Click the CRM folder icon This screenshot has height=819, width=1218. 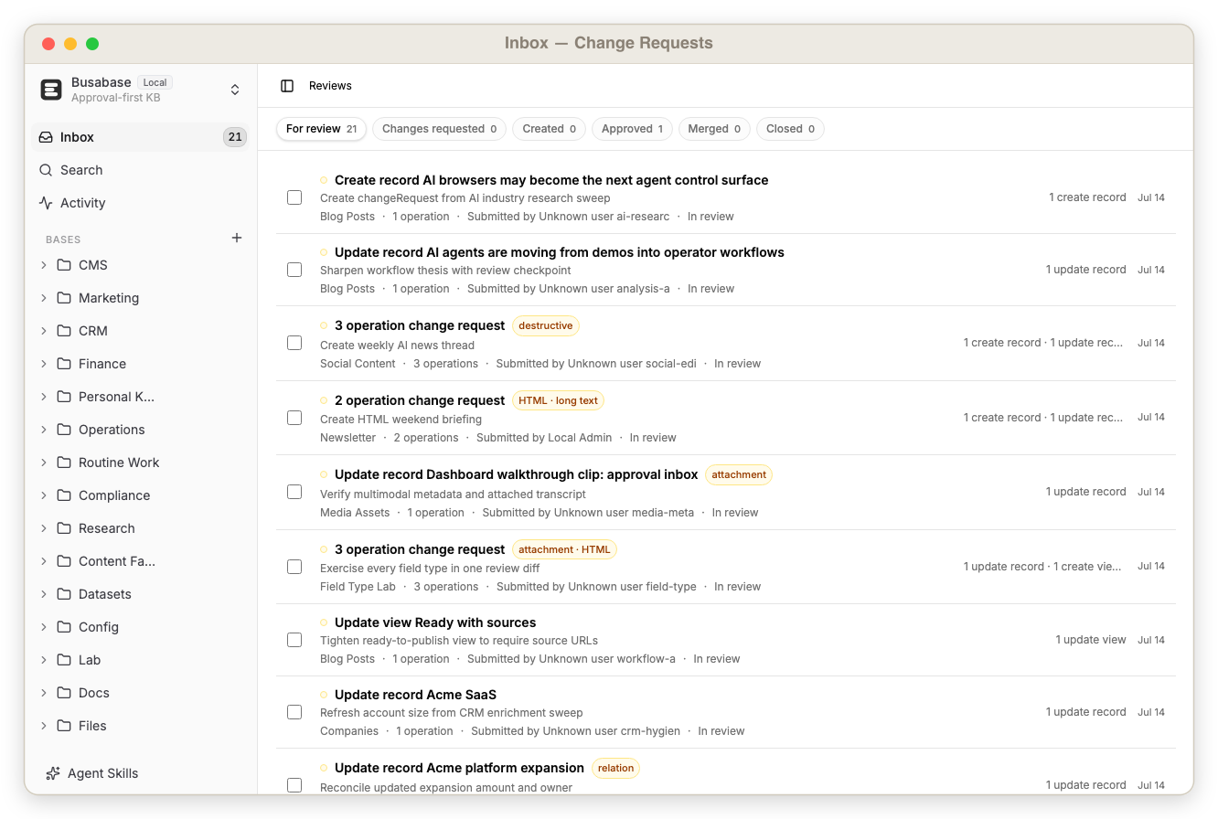pos(64,331)
